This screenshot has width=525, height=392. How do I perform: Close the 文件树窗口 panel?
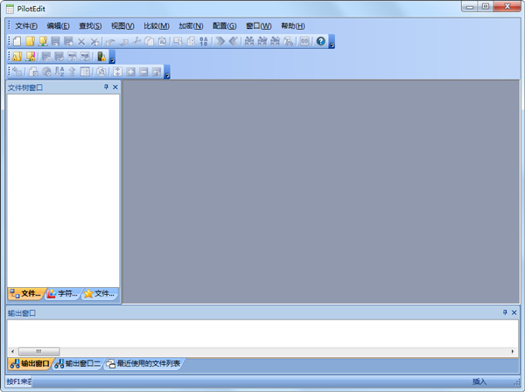[x=115, y=87]
